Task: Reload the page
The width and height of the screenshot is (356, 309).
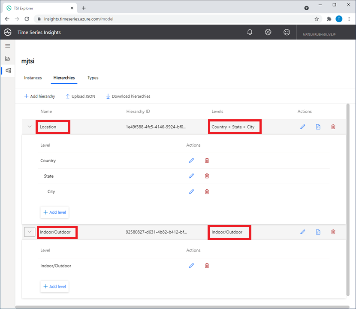Action: coord(27,19)
